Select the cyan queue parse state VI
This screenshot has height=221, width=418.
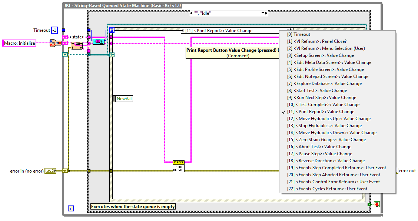pos(99,41)
